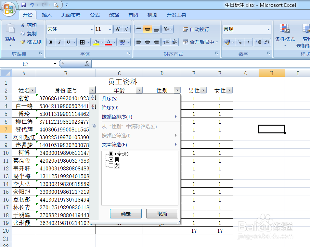This screenshot has height=247, width=310.
Task: Center text horizontally
Action: [x=148, y=42]
